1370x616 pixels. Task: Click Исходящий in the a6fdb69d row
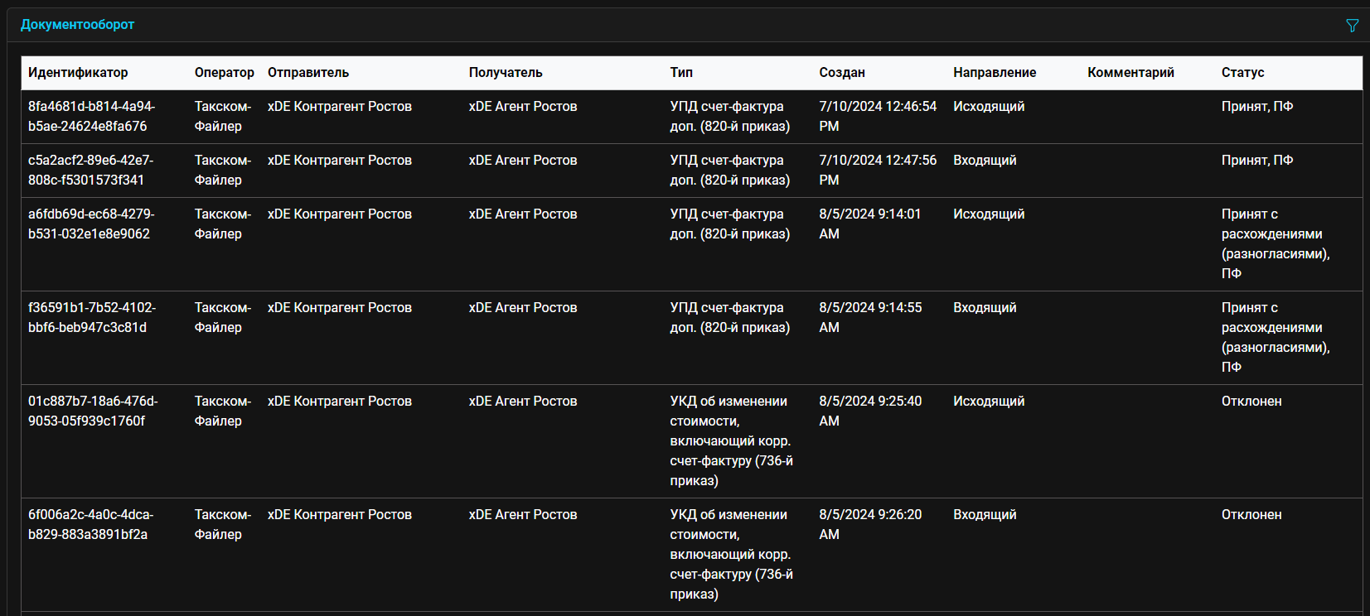989,214
